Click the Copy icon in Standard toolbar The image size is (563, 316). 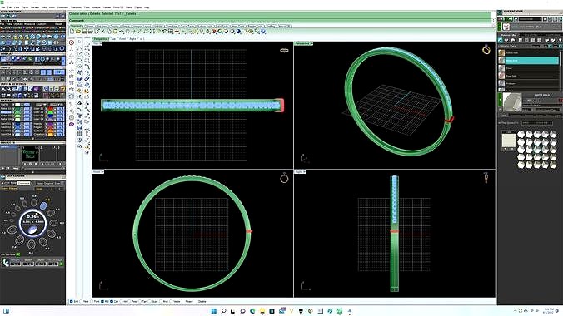pyautogui.click(x=109, y=32)
